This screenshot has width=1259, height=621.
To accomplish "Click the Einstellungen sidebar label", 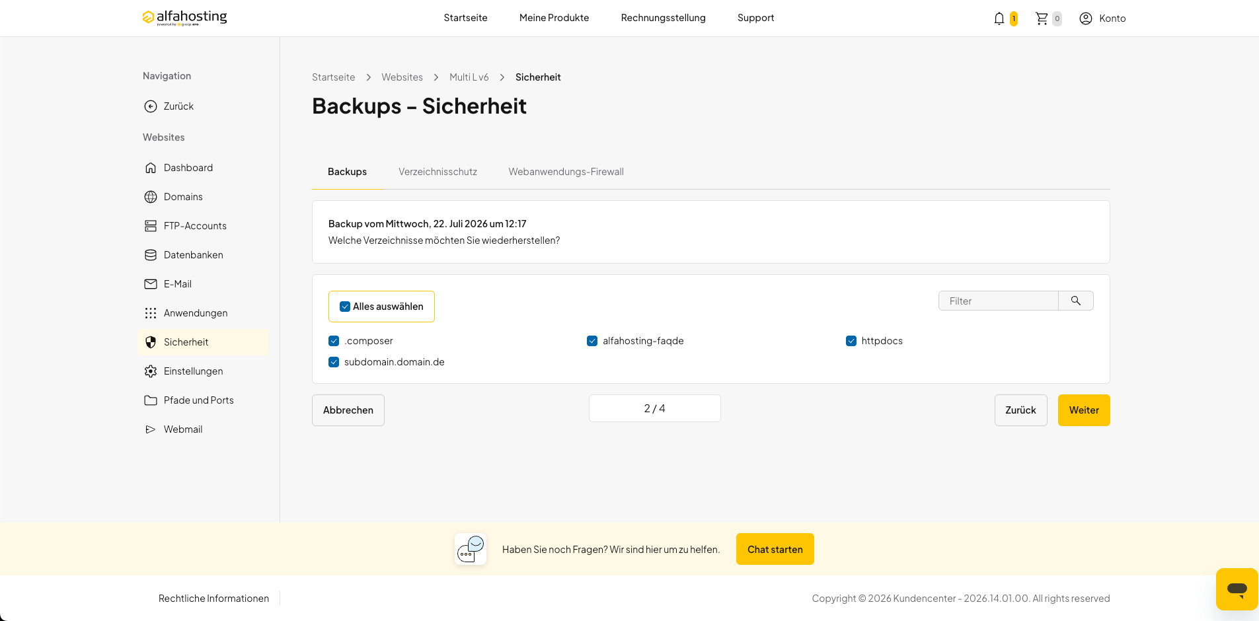I will click(x=194, y=371).
